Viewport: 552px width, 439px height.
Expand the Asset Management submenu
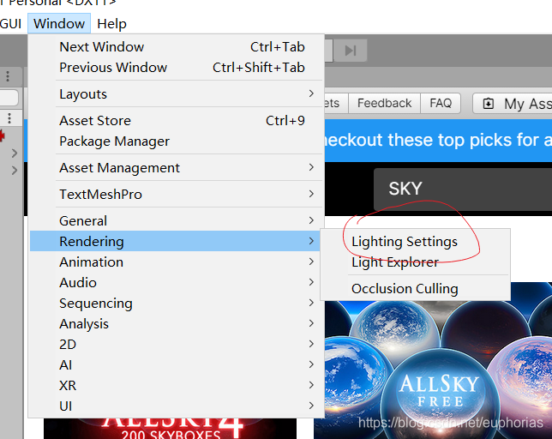[177, 167]
